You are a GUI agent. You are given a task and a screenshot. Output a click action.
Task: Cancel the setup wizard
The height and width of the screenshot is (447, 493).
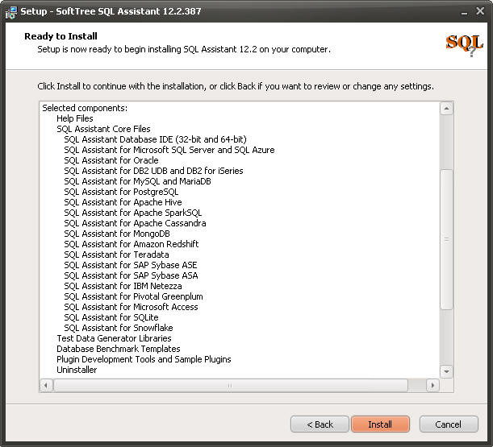click(x=449, y=424)
